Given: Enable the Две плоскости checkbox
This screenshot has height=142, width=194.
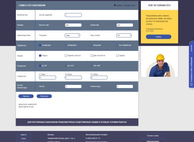Looking at the screenshot, I should pos(92,55).
